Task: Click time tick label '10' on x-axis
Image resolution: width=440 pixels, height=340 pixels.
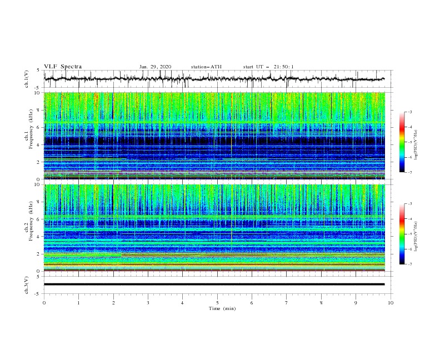Action: 391,303
